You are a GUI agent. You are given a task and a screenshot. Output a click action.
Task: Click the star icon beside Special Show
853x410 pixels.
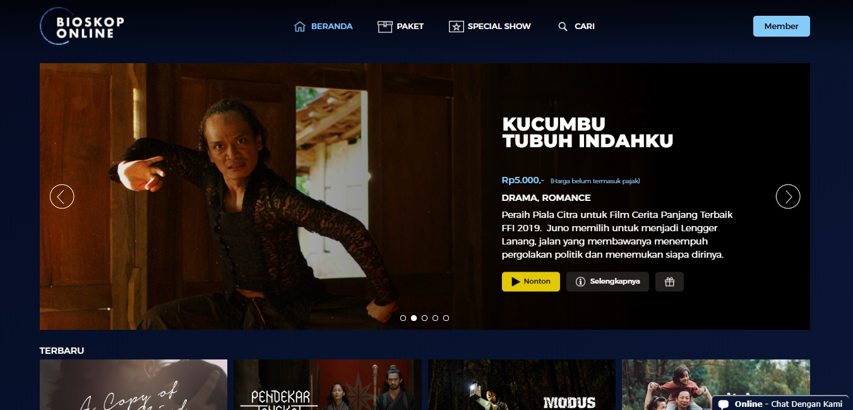456,27
